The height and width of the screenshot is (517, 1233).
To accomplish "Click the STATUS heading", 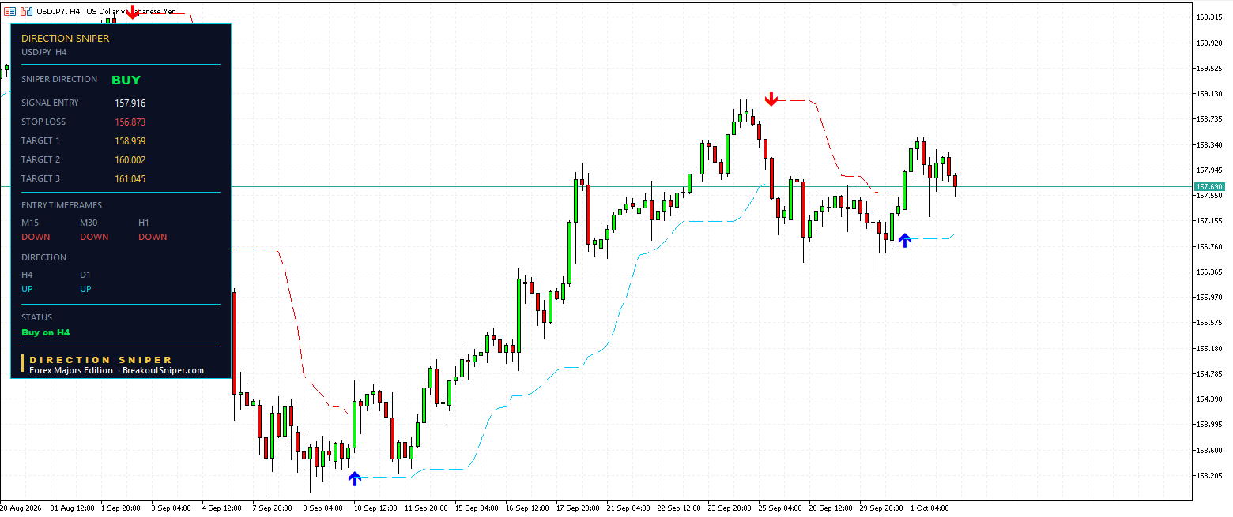I will 36,317.
